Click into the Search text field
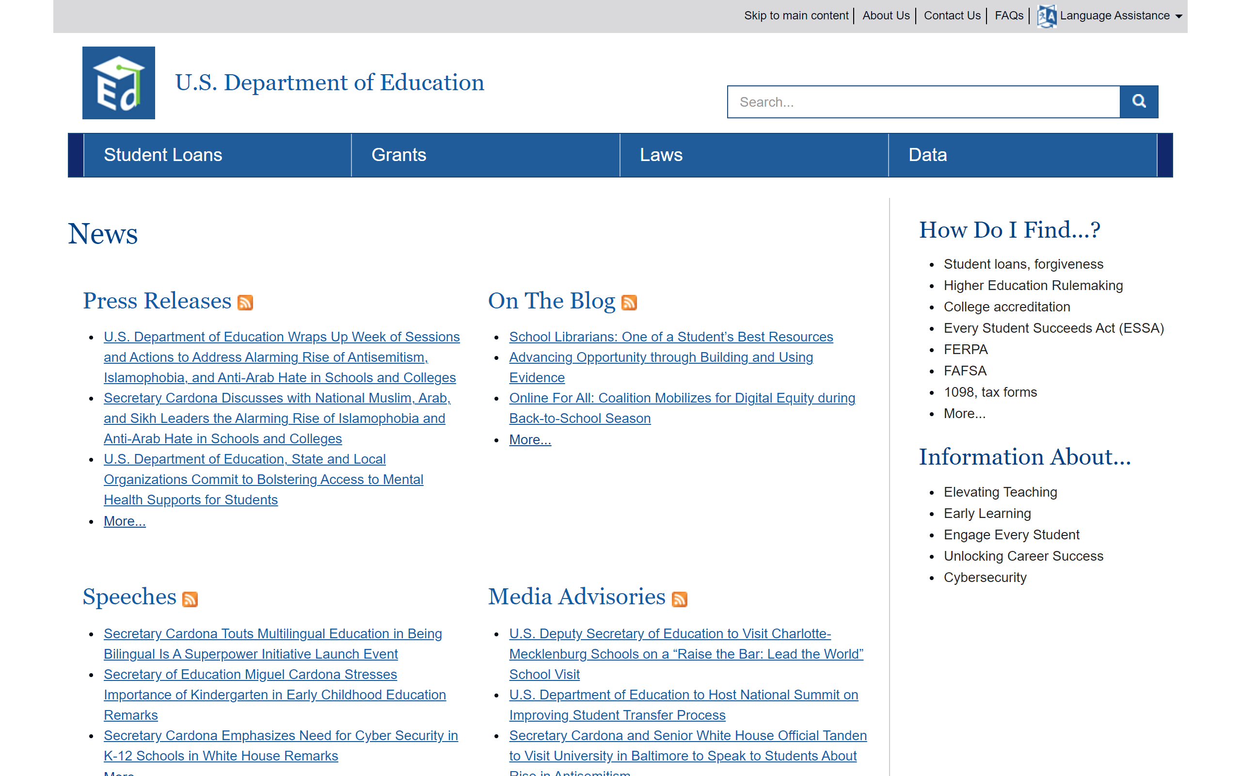The image size is (1241, 776). pos(923,102)
